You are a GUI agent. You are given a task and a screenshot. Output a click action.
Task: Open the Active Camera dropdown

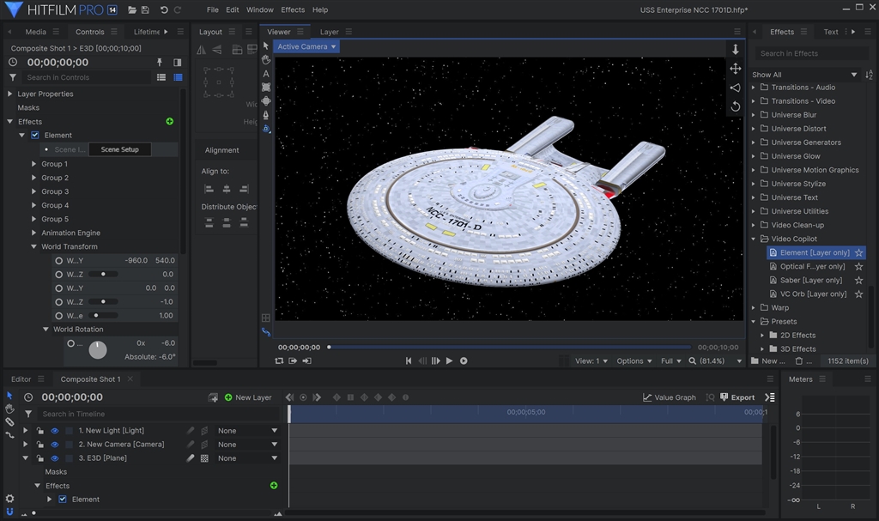(306, 46)
